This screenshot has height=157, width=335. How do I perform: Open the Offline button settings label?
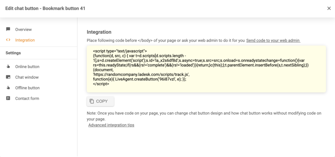pos(27,88)
